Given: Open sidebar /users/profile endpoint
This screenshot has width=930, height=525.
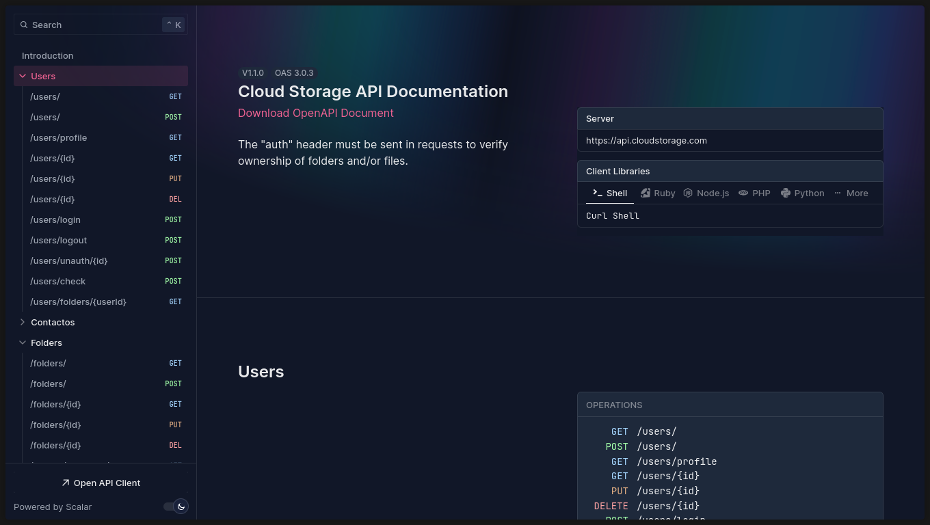Looking at the screenshot, I should point(106,137).
